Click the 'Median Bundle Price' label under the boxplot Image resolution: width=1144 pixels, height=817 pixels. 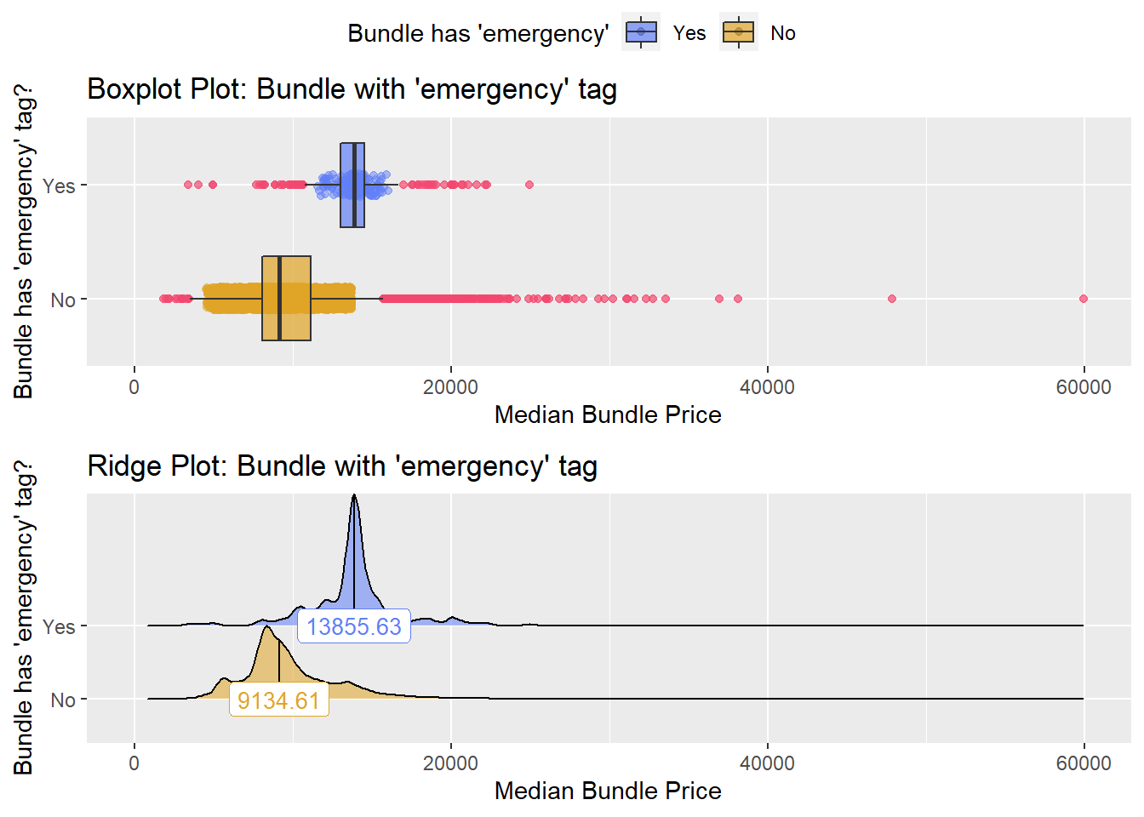[608, 414]
